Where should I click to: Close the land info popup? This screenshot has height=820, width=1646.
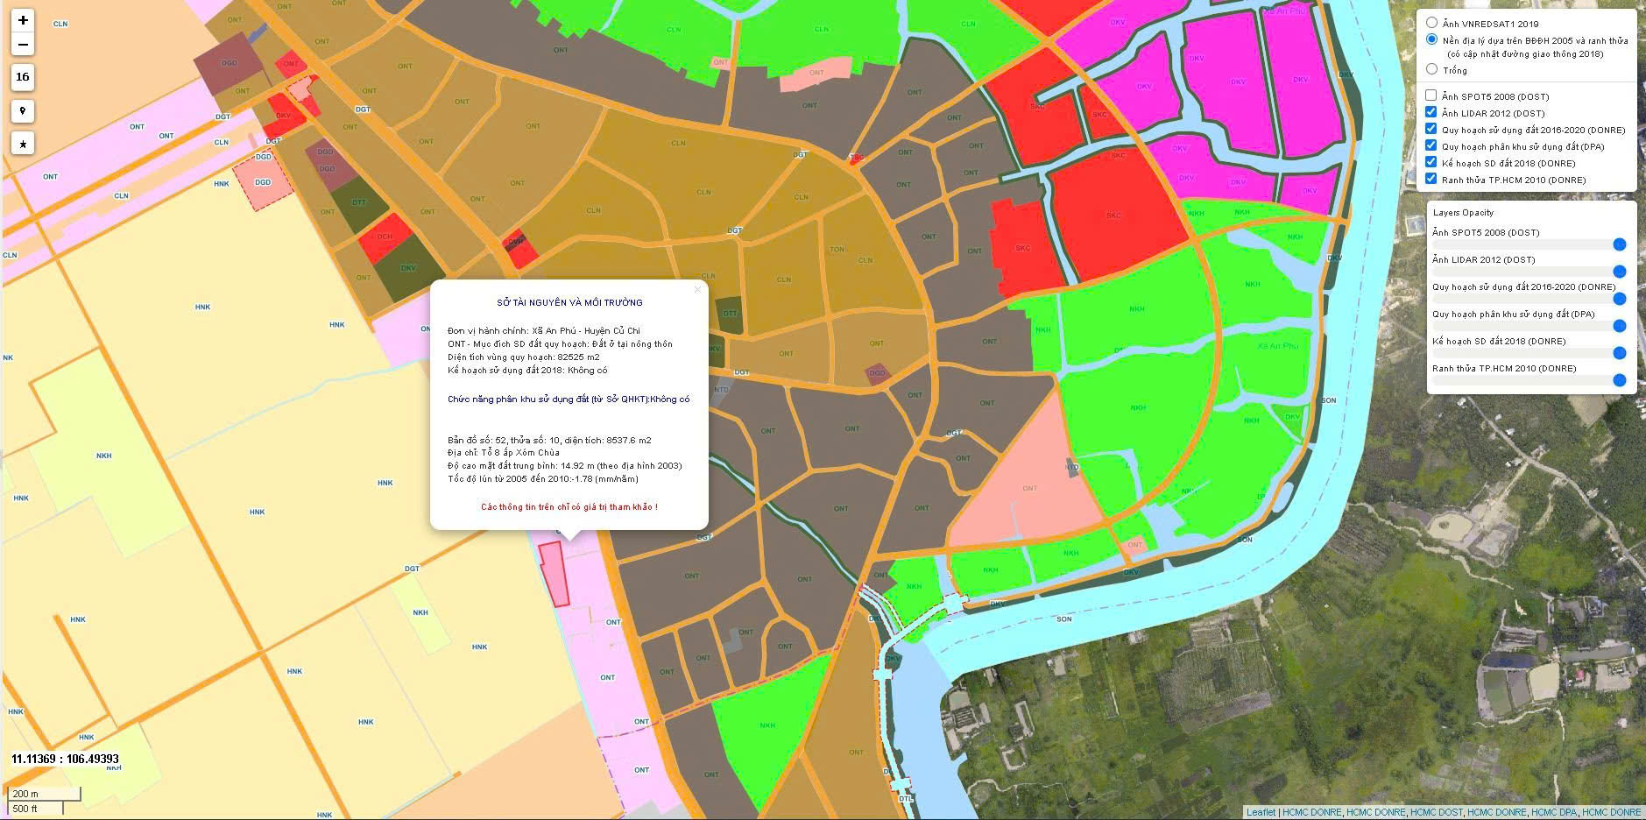(697, 290)
